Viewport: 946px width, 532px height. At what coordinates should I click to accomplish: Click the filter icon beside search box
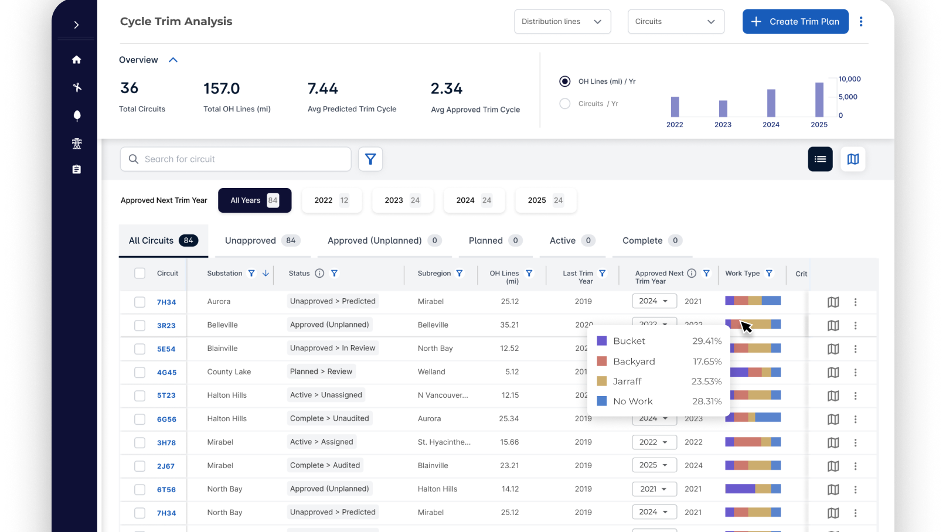click(370, 159)
